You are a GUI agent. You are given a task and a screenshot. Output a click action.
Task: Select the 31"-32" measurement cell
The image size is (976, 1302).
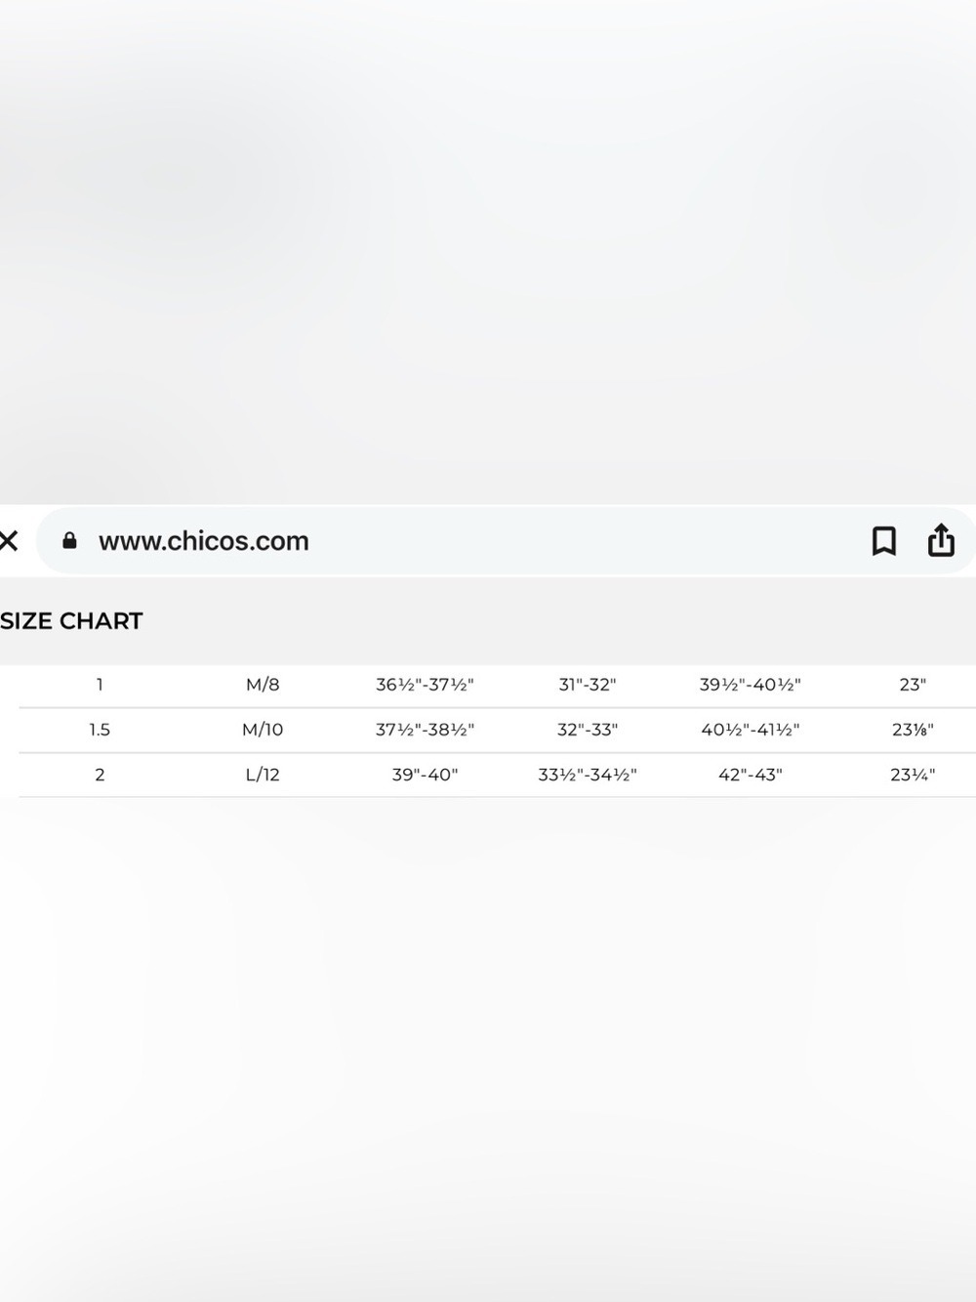588,685
